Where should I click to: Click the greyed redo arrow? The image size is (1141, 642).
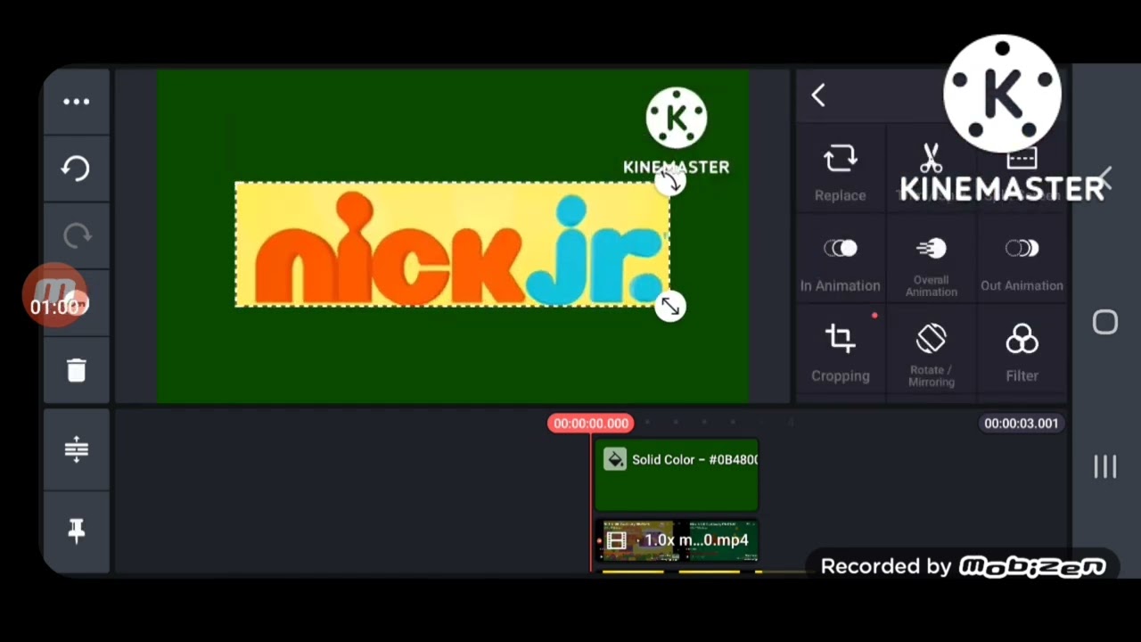coord(77,235)
